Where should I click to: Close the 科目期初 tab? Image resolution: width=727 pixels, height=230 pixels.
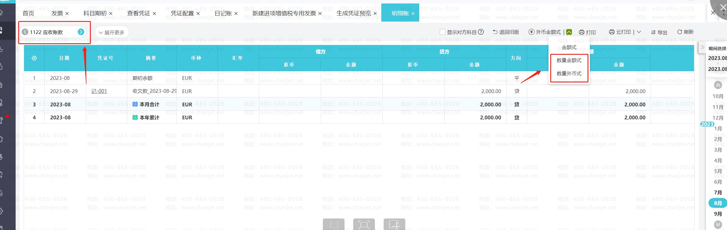111,14
